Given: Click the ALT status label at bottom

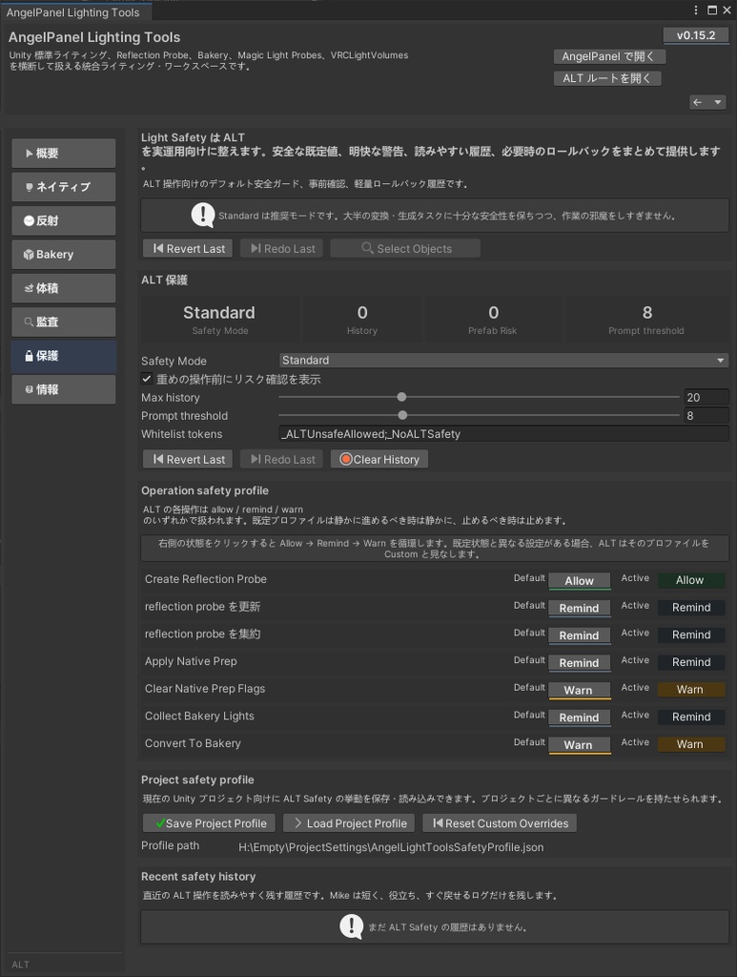Looking at the screenshot, I should click(21, 965).
